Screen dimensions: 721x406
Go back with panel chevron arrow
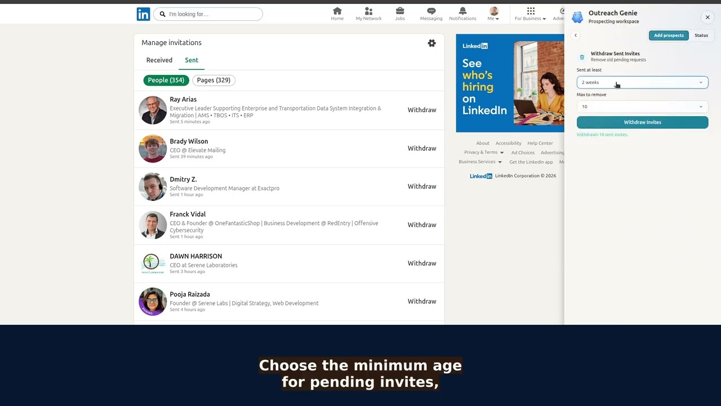tap(576, 36)
